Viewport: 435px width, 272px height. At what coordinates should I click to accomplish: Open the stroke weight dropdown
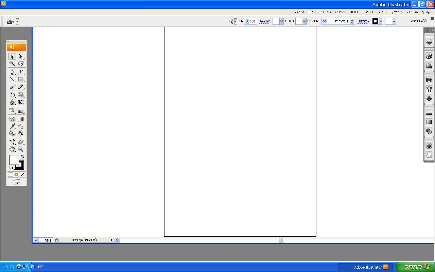click(x=324, y=21)
